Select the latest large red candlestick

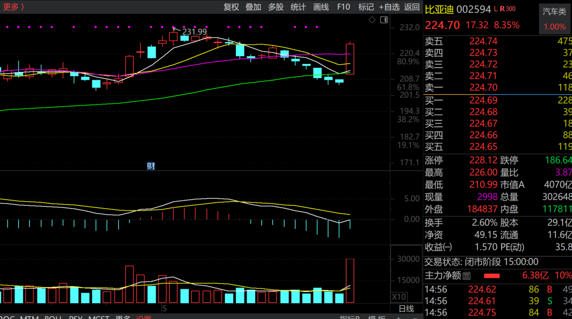pyautogui.click(x=350, y=59)
